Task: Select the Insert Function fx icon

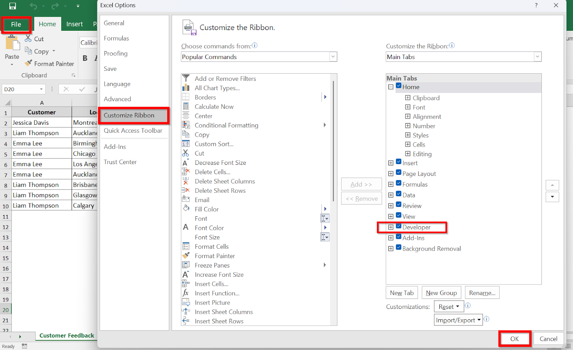Action: [186, 293]
